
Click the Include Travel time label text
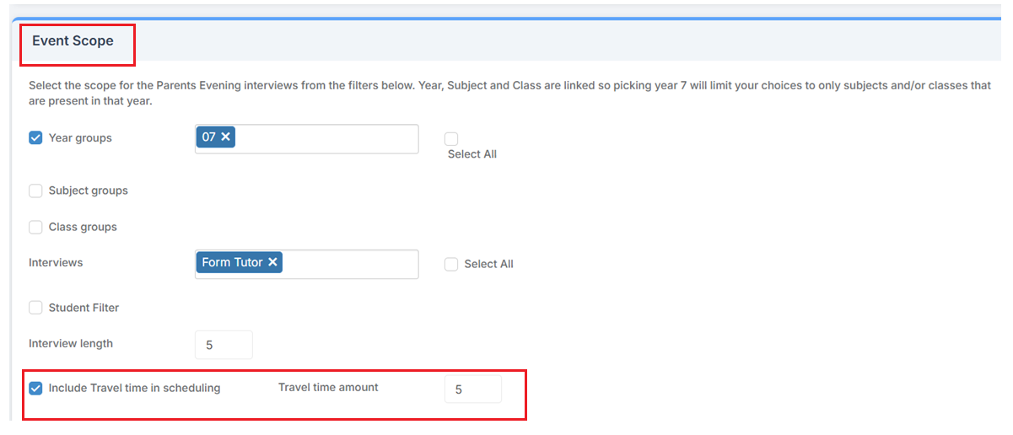pyautogui.click(x=134, y=388)
